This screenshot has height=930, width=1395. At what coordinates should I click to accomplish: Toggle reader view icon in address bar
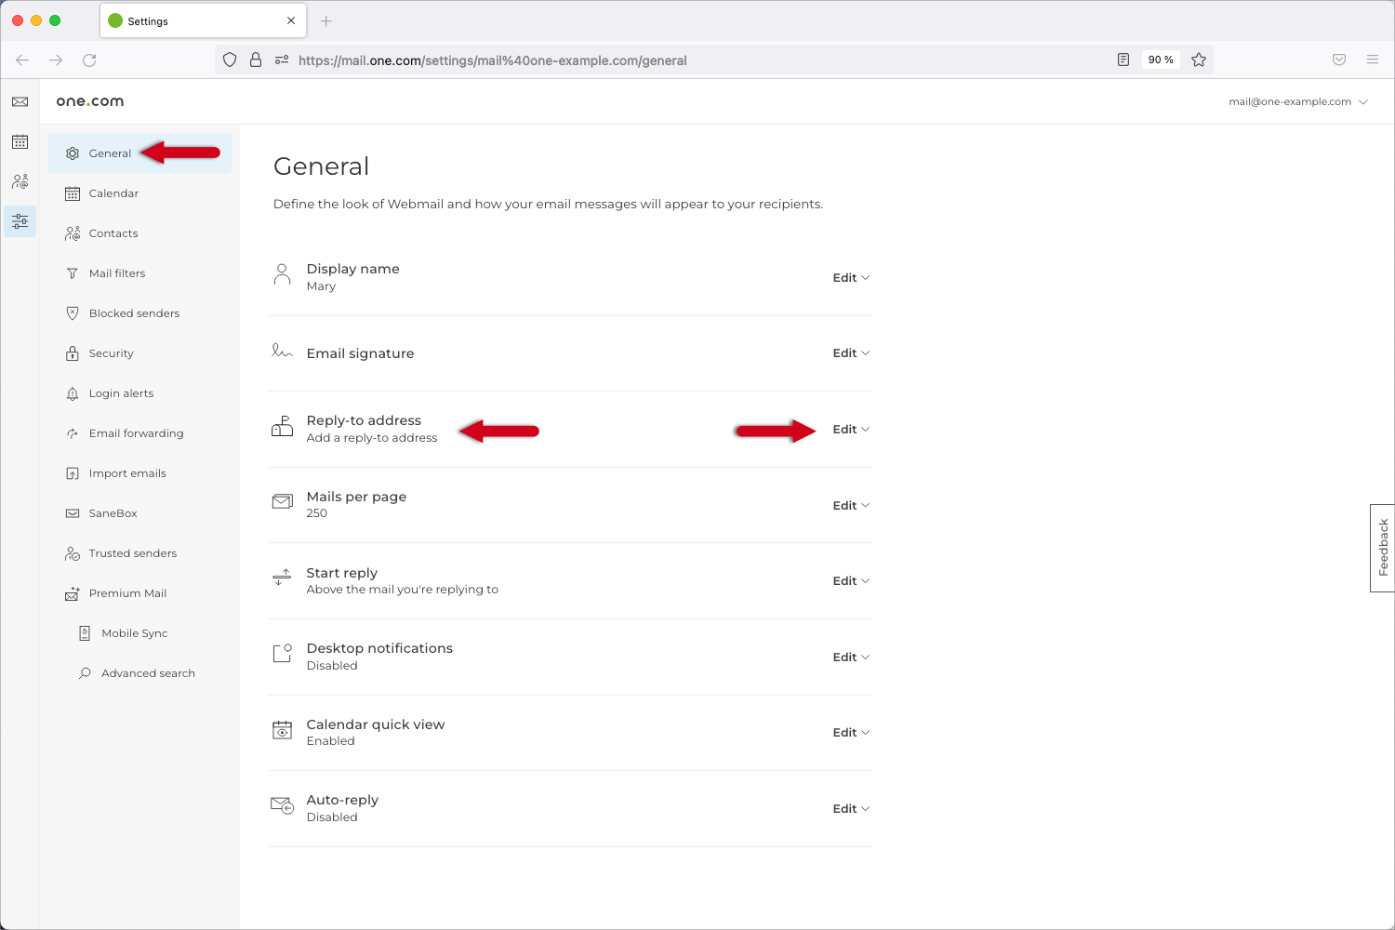click(x=1123, y=60)
